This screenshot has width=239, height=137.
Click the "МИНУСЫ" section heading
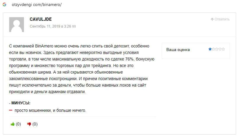pos(21,103)
